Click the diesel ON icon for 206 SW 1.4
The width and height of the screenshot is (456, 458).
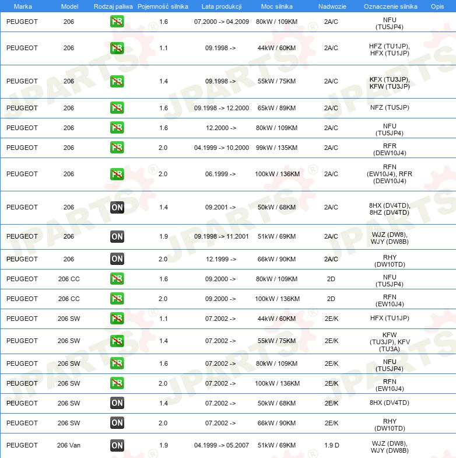pos(117,403)
